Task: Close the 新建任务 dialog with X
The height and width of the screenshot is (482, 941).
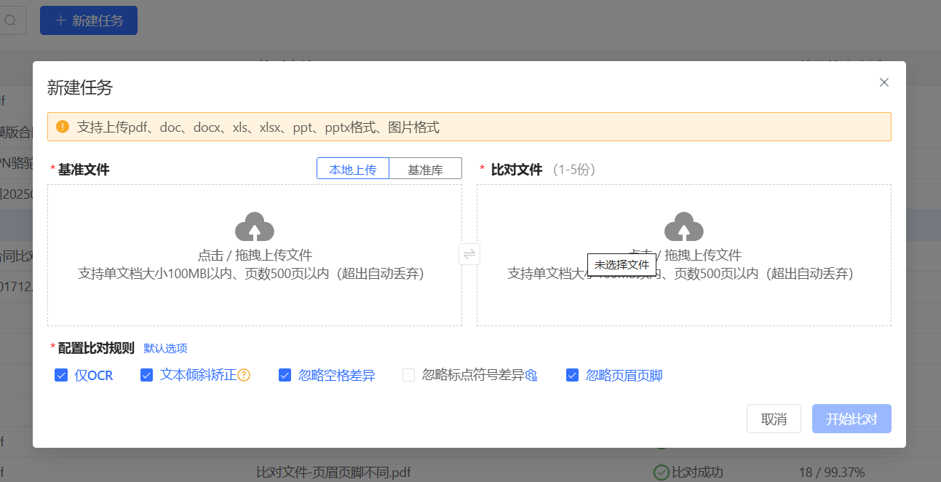Action: click(x=884, y=82)
